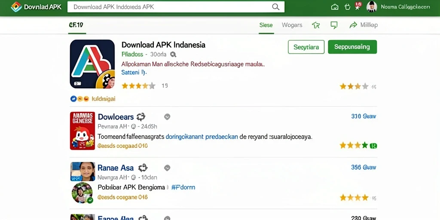Screen dimensions: 440x220
Task: Switch to the Siese tab
Action: pos(266,25)
